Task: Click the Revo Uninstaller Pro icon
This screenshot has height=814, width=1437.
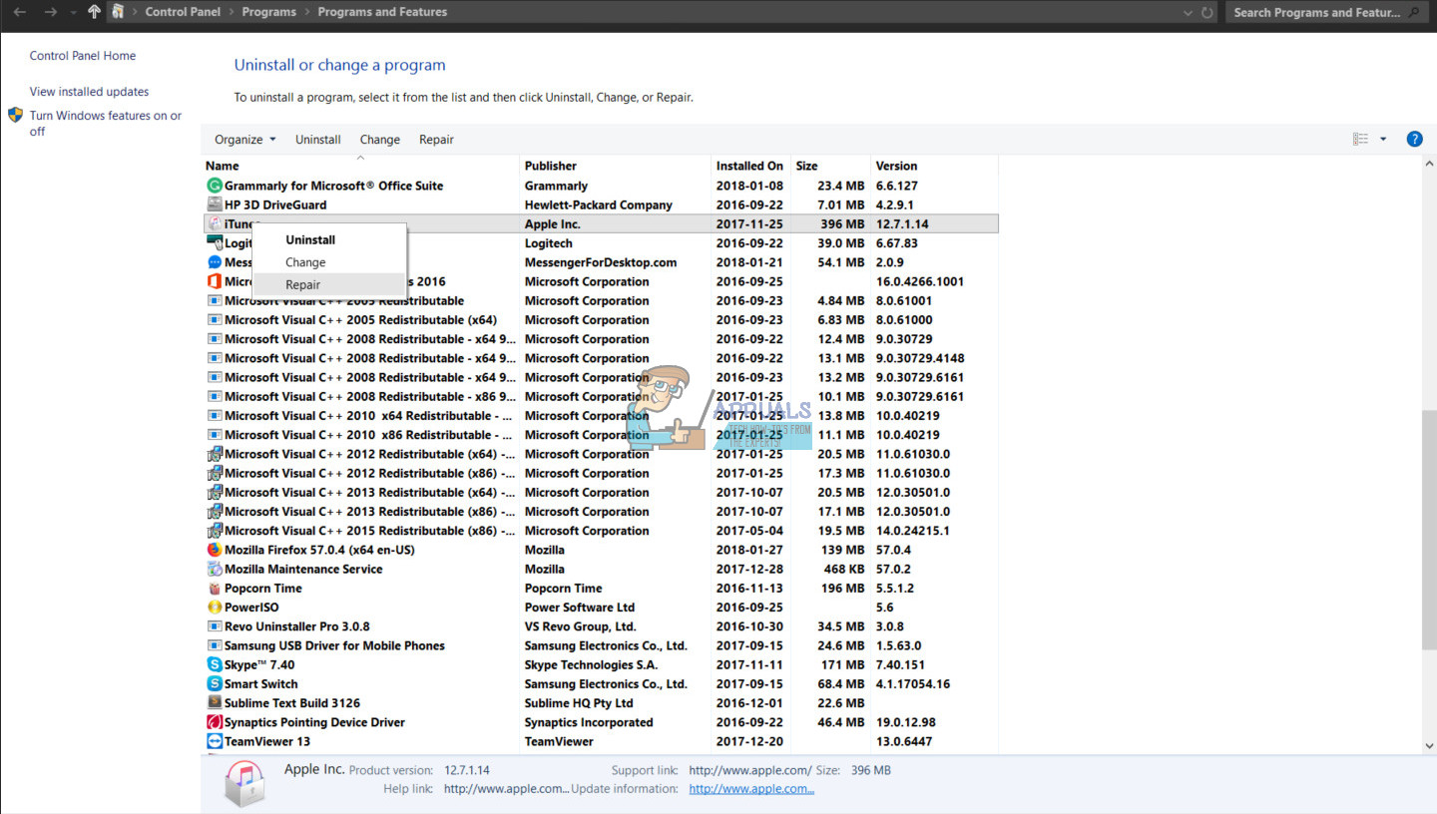Action: pos(214,626)
